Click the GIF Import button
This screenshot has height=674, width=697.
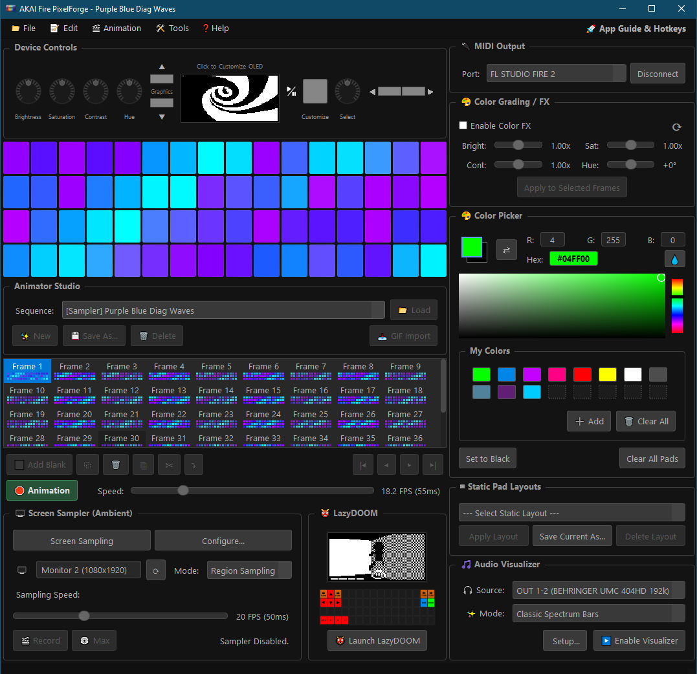click(x=403, y=336)
